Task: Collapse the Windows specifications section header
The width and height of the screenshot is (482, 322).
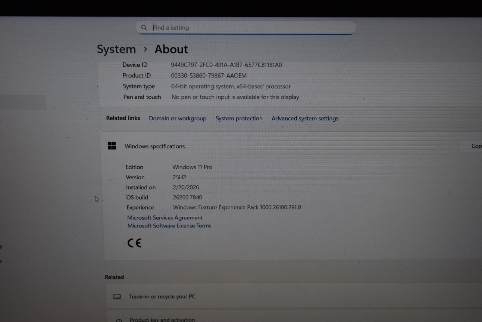Action: click(x=291, y=146)
